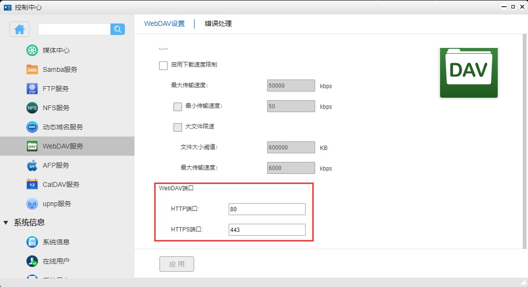The width and height of the screenshot is (528, 287).
Task: Open the 媒体中心 media center icon
Action: pos(32,50)
